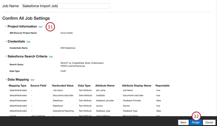This screenshot has width=217, height=126.
Task: Select the Source Field column header
Action: [x=38, y=86]
